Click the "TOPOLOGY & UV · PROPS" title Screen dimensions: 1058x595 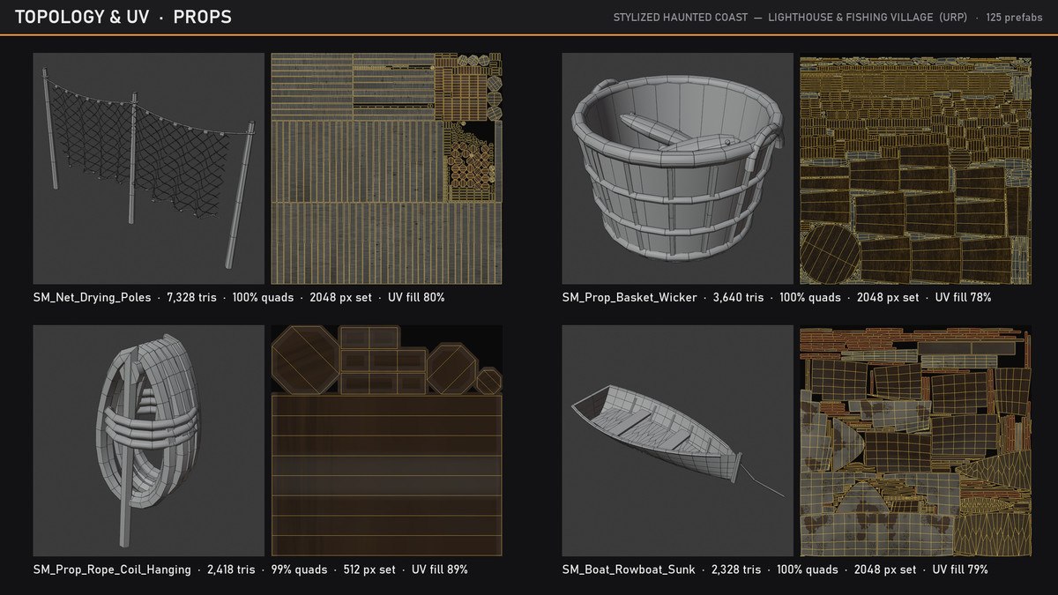pos(123,17)
